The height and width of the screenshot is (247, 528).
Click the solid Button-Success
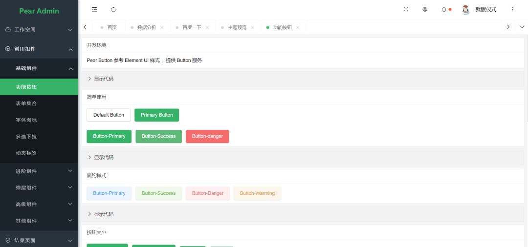158,137
